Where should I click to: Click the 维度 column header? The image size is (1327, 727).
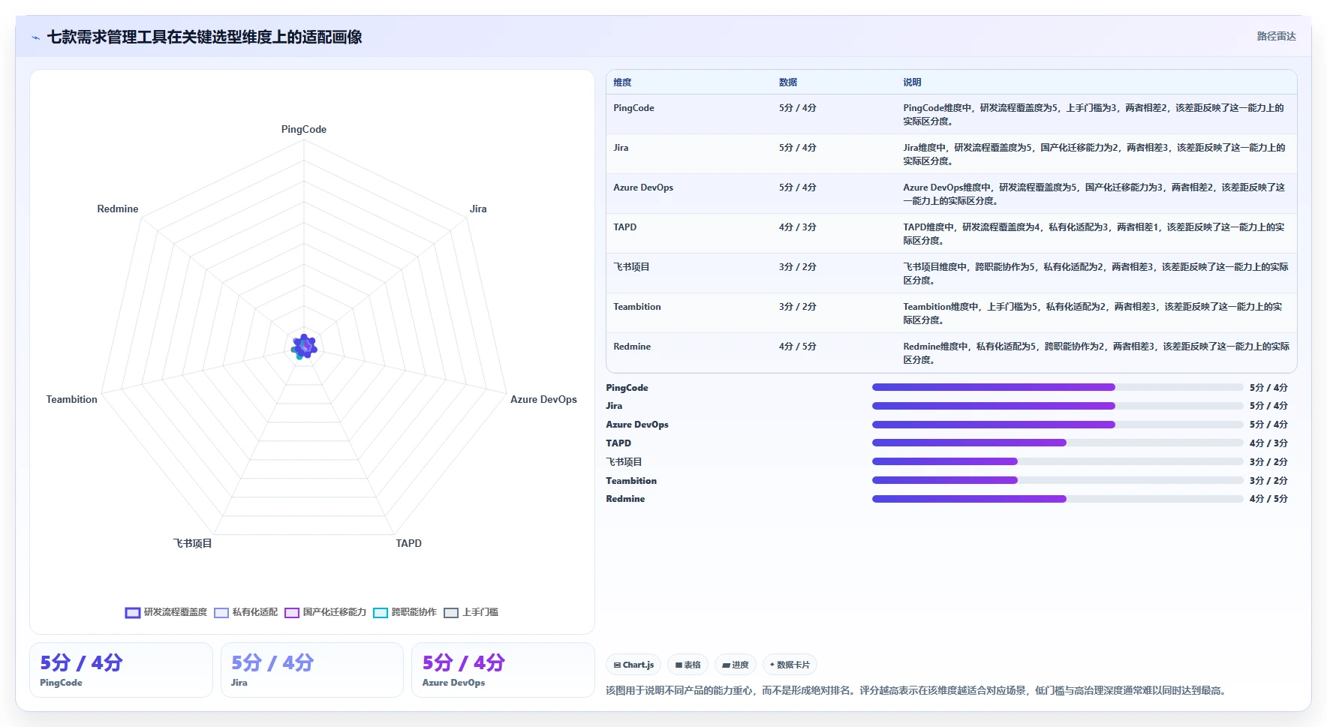[x=622, y=83]
